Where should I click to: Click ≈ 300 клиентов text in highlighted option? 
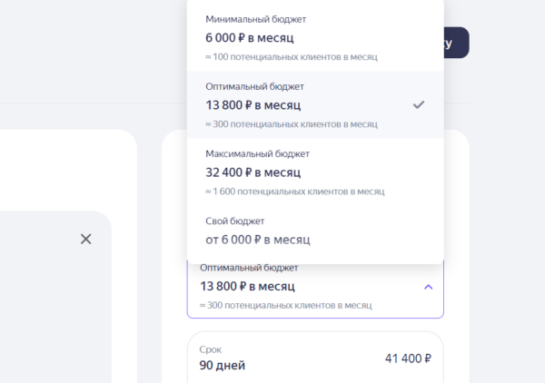292,124
